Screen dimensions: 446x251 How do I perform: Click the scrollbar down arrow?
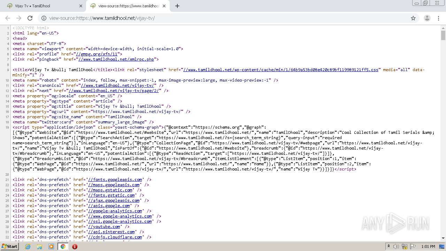tap(443, 238)
